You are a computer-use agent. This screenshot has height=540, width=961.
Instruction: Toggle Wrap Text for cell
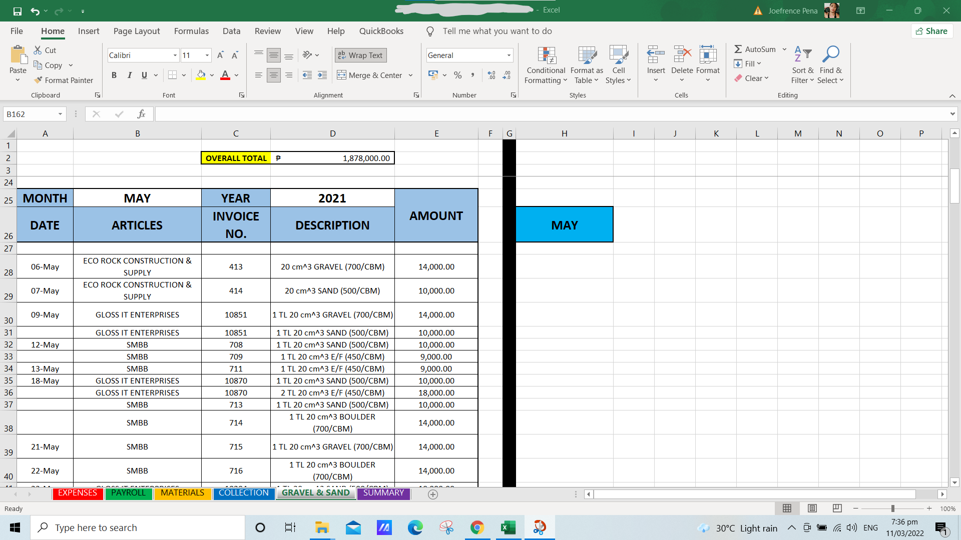click(x=360, y=55)
